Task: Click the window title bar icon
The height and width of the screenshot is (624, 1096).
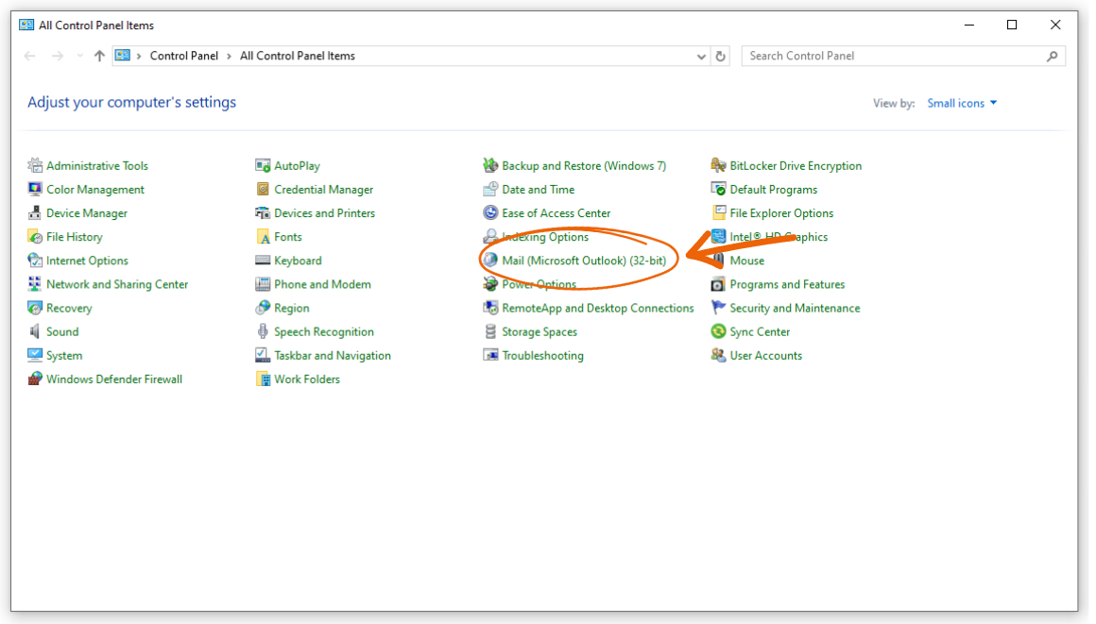Action: tap(26, 25)
